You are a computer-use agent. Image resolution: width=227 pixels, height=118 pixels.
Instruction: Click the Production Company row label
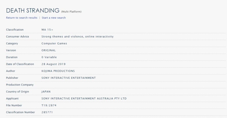click(x=20, y=85)
